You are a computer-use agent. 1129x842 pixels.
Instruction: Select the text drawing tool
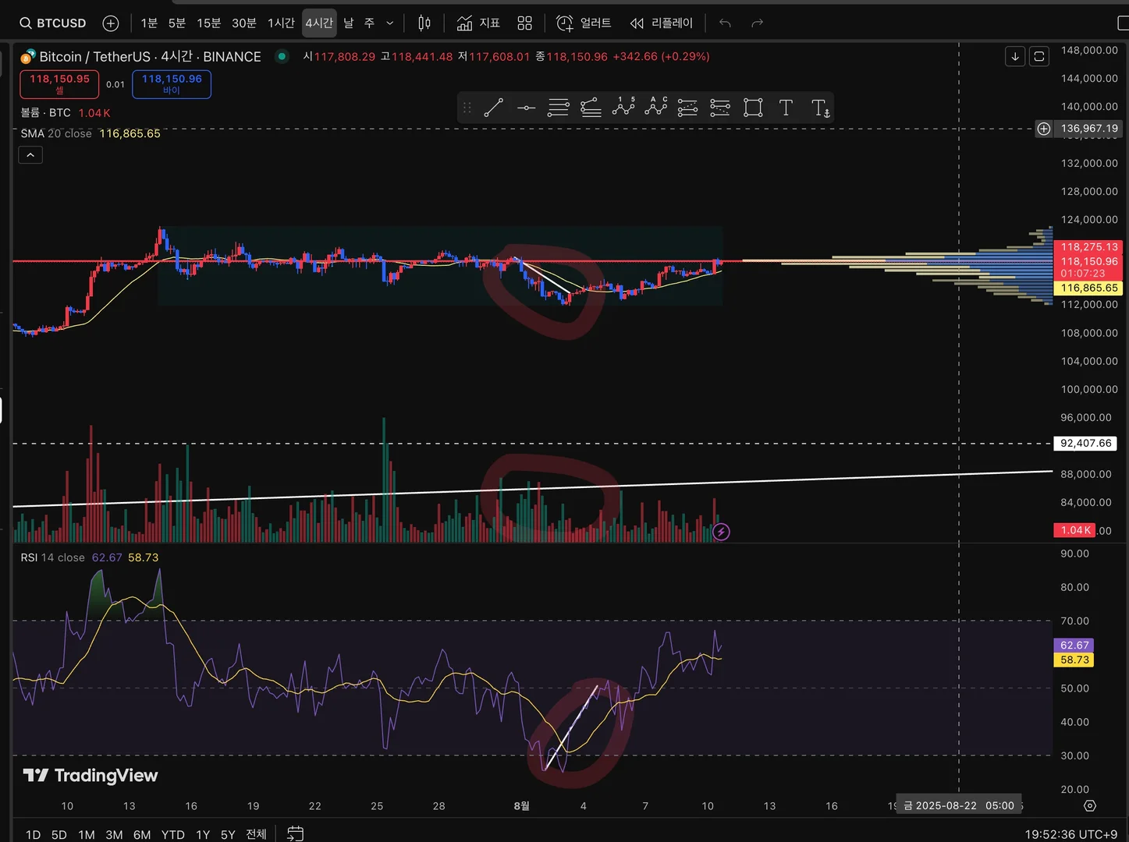pyautogui.click(x=786, y=108)
